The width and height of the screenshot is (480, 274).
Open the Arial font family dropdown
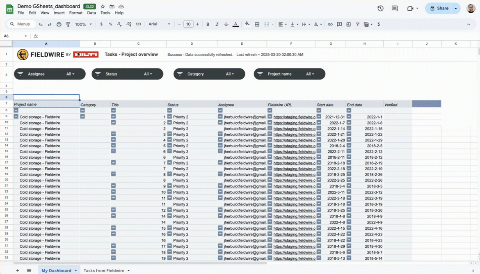[159, 24]
